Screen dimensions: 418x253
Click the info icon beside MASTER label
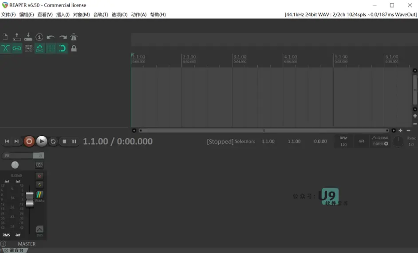pyautogui.click(x=3, y=244)
